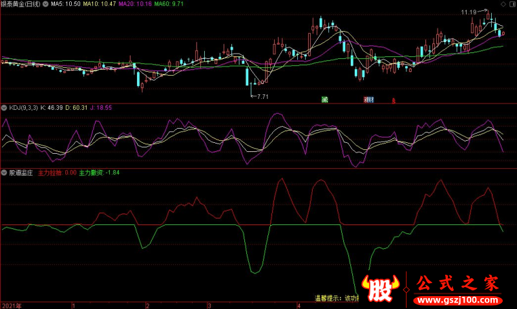Click the red diamond beside 公式之家 logo

point(406,290)
